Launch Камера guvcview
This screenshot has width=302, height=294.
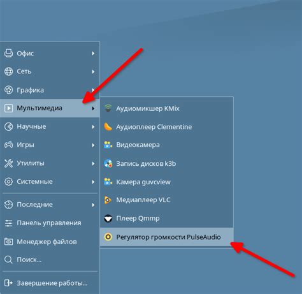[x=167, y=182]
